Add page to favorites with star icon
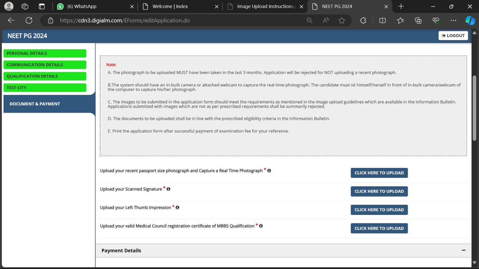 [x=342, y=20]
